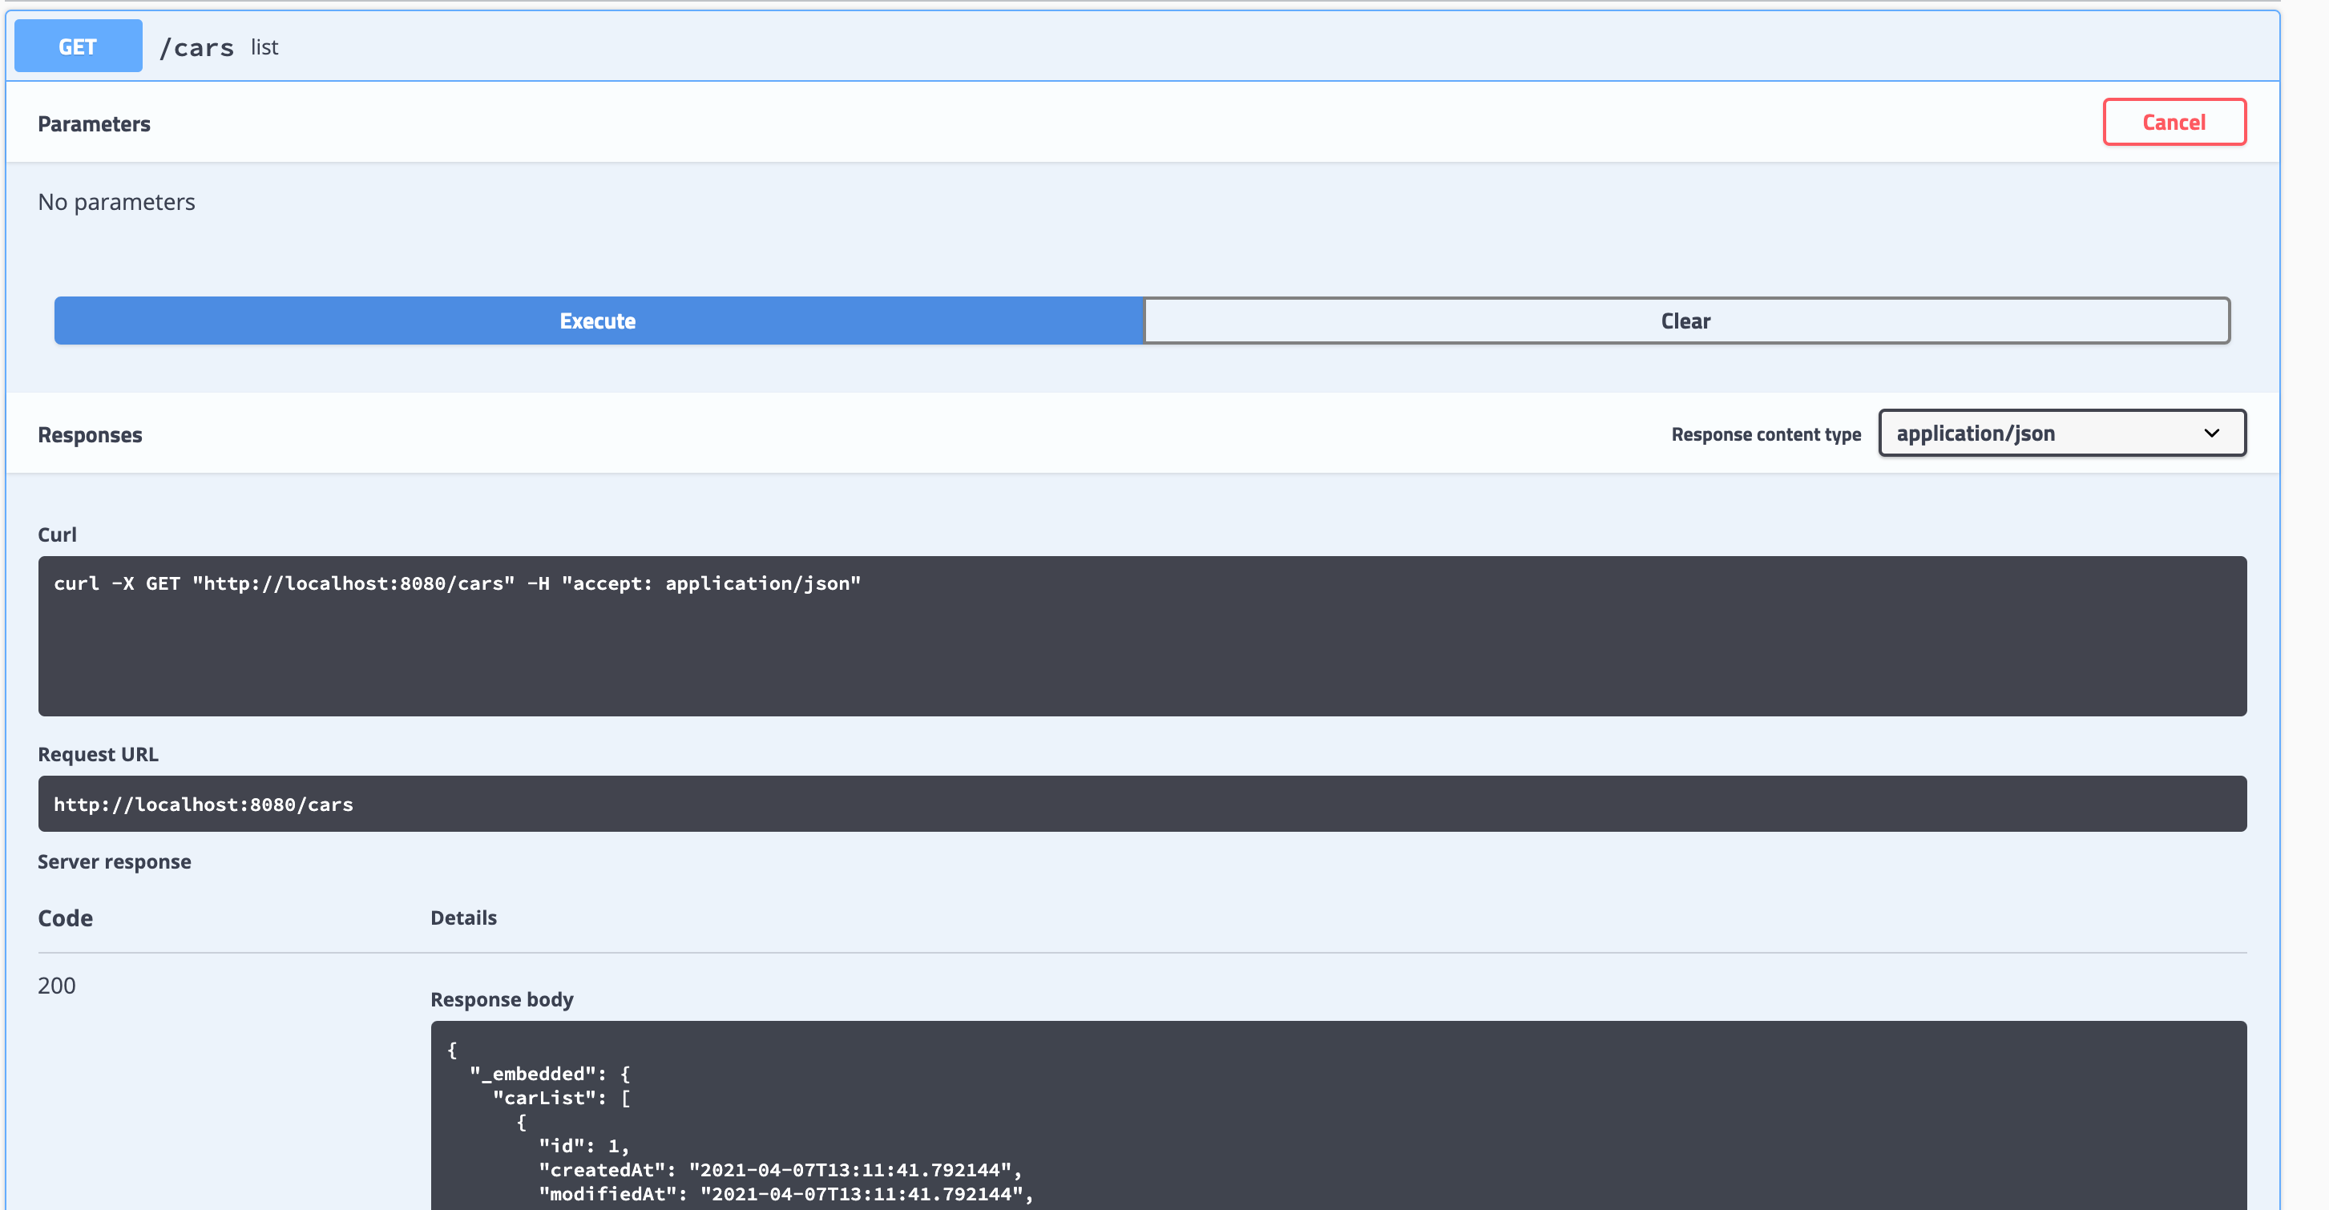
Task: Click the "No parameters" text
Action: (117, 201)
